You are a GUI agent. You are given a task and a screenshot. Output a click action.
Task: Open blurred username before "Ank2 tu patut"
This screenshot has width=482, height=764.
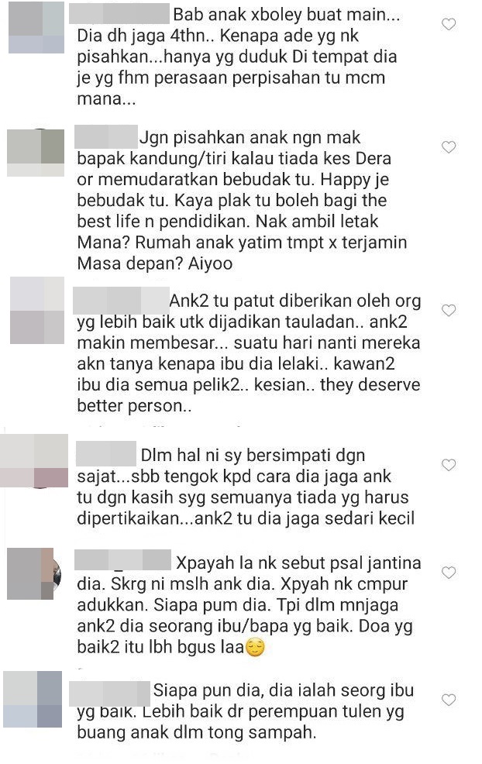point(121,301)
